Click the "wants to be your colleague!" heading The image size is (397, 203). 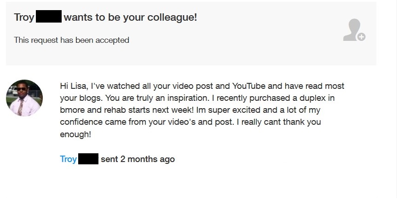[x=130, y=17]
